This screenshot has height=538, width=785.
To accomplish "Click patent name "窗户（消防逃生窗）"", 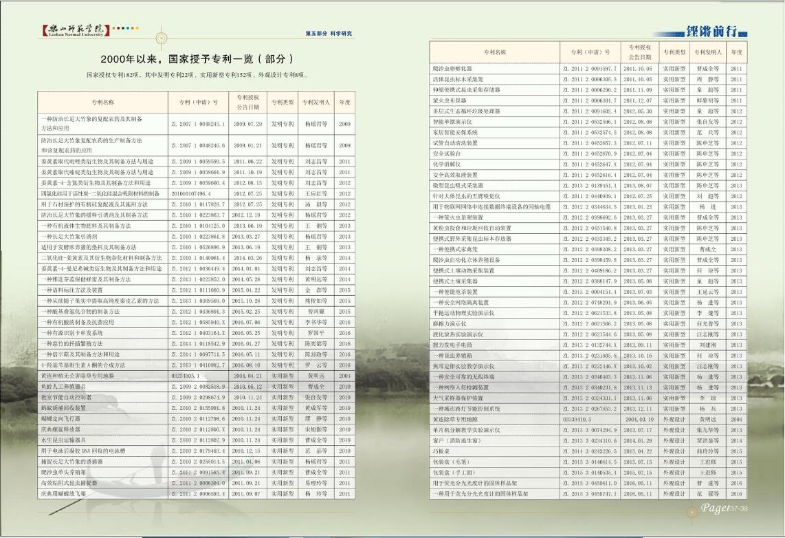I will tap(457, 441).
